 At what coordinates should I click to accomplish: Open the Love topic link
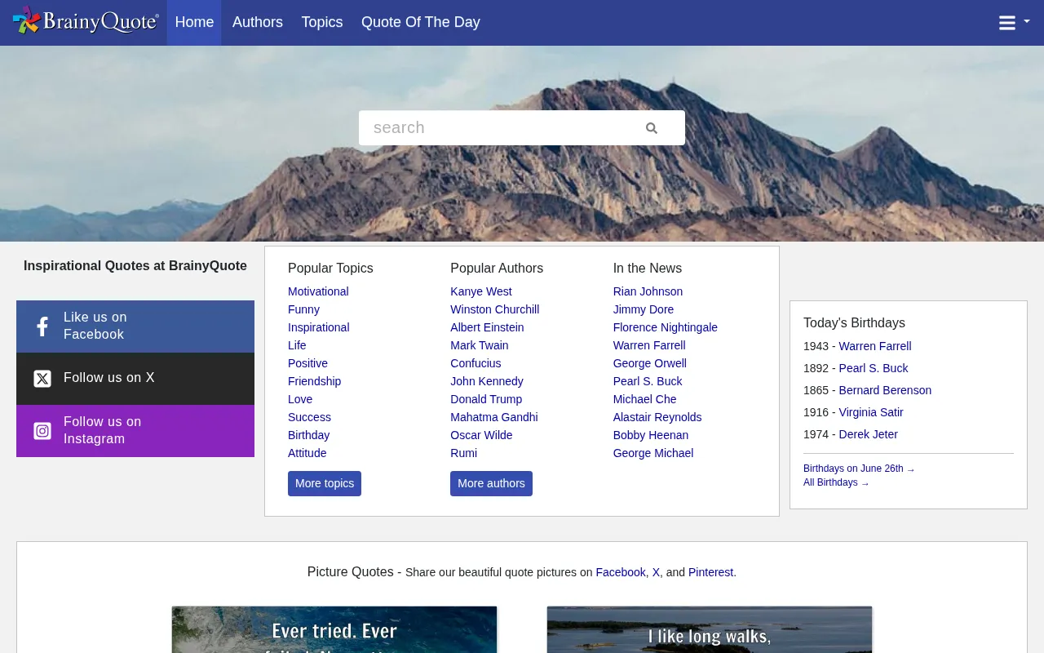pyautogui.click(x=300, y=399)
